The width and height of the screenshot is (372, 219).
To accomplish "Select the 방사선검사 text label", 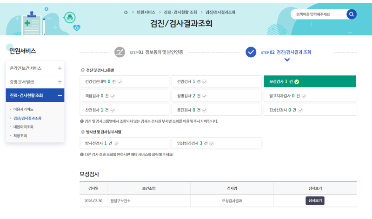I will [x=94, y=143].
